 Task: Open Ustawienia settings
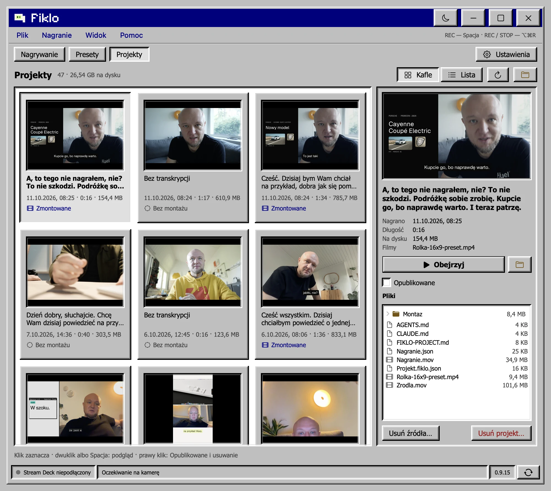coord(506,55)
